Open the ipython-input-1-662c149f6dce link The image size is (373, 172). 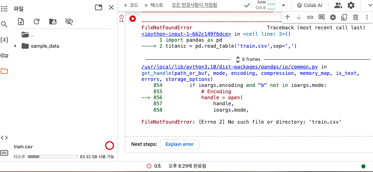[x=186, y=34]
